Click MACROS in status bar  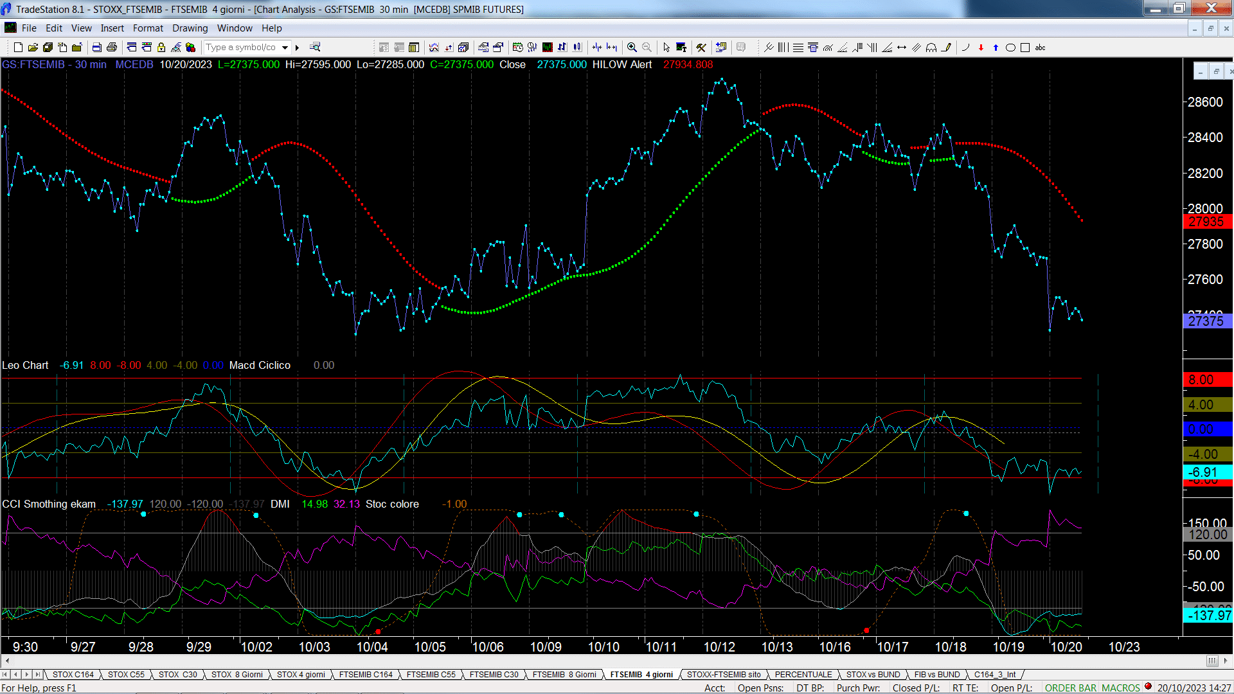(x=1121, y=688)
